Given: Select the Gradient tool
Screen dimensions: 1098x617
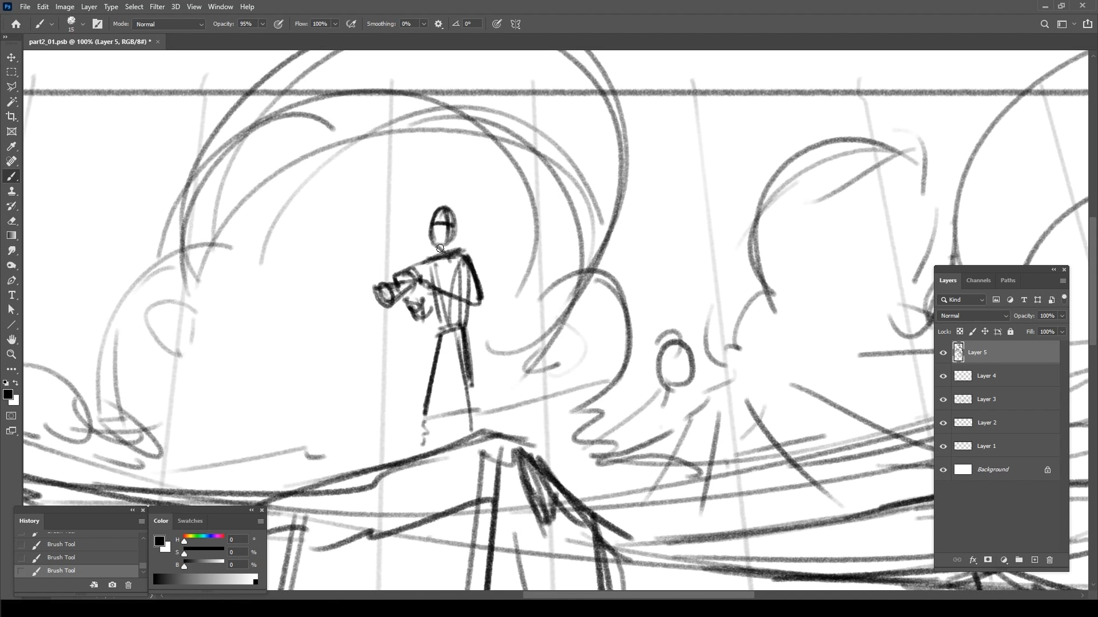Looking at the screenshot, I should click(x=11, y=236).
